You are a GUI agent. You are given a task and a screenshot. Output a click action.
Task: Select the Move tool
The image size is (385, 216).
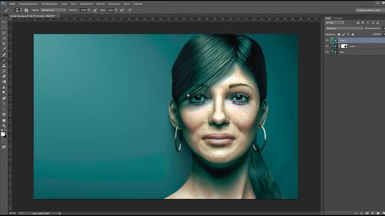4,22
